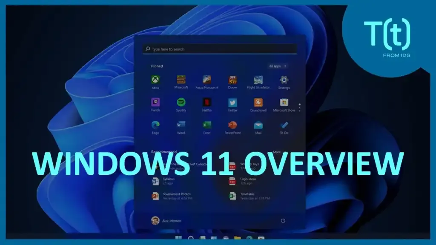Image resolution: width=436 pixels, height=245 pixels.
Task: Click the 'Type here to search' box
Action: point(220,49)
